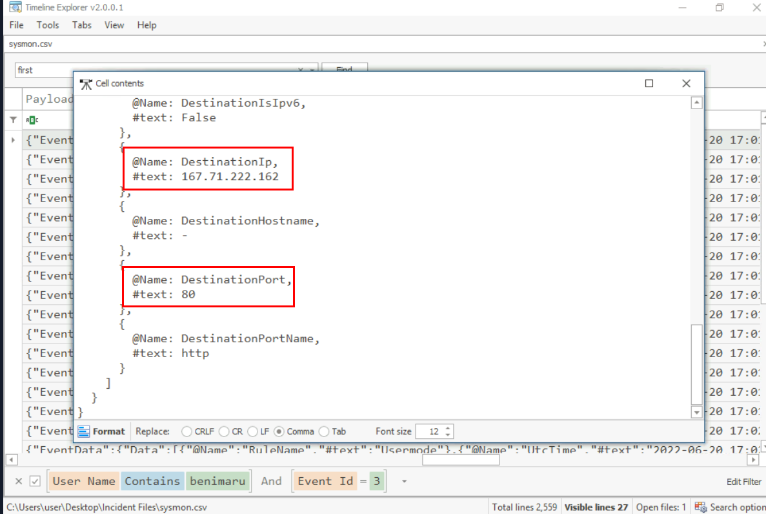Viewport: 766px width, 514px height.
Task: Restore down the Timeline Explorer window
Action: (720, 7)
